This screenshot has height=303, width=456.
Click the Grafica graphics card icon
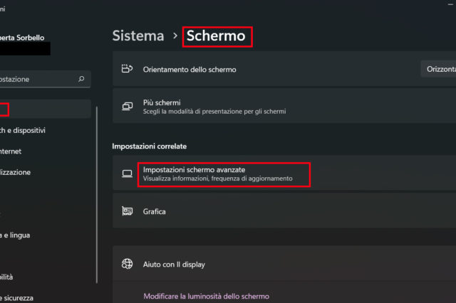128,211
